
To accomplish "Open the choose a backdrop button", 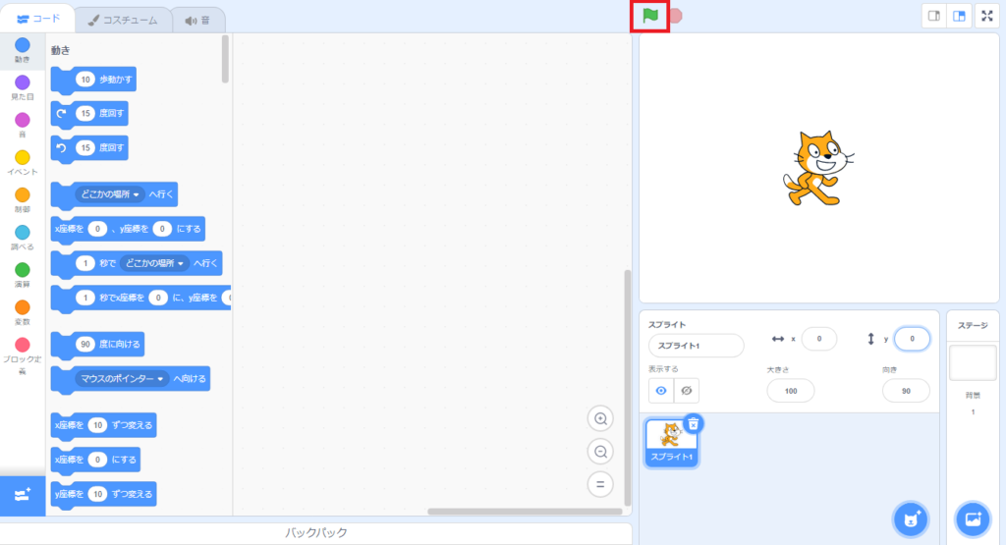I will pyautogui.click(x=973, y=518).
